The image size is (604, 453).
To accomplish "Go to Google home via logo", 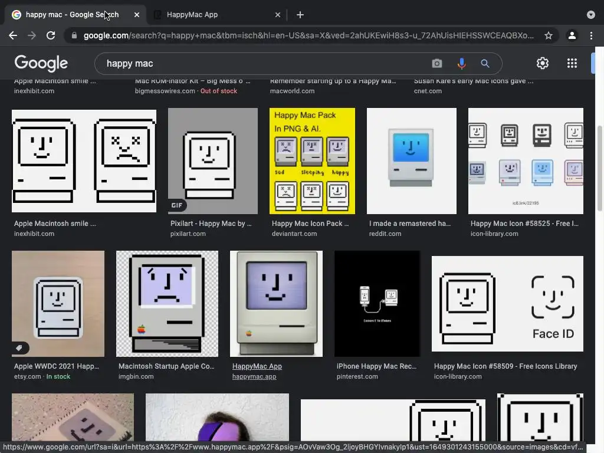I will tap(41, 64).
